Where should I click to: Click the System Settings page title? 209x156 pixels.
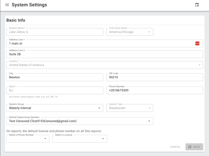tap(29, 5)
